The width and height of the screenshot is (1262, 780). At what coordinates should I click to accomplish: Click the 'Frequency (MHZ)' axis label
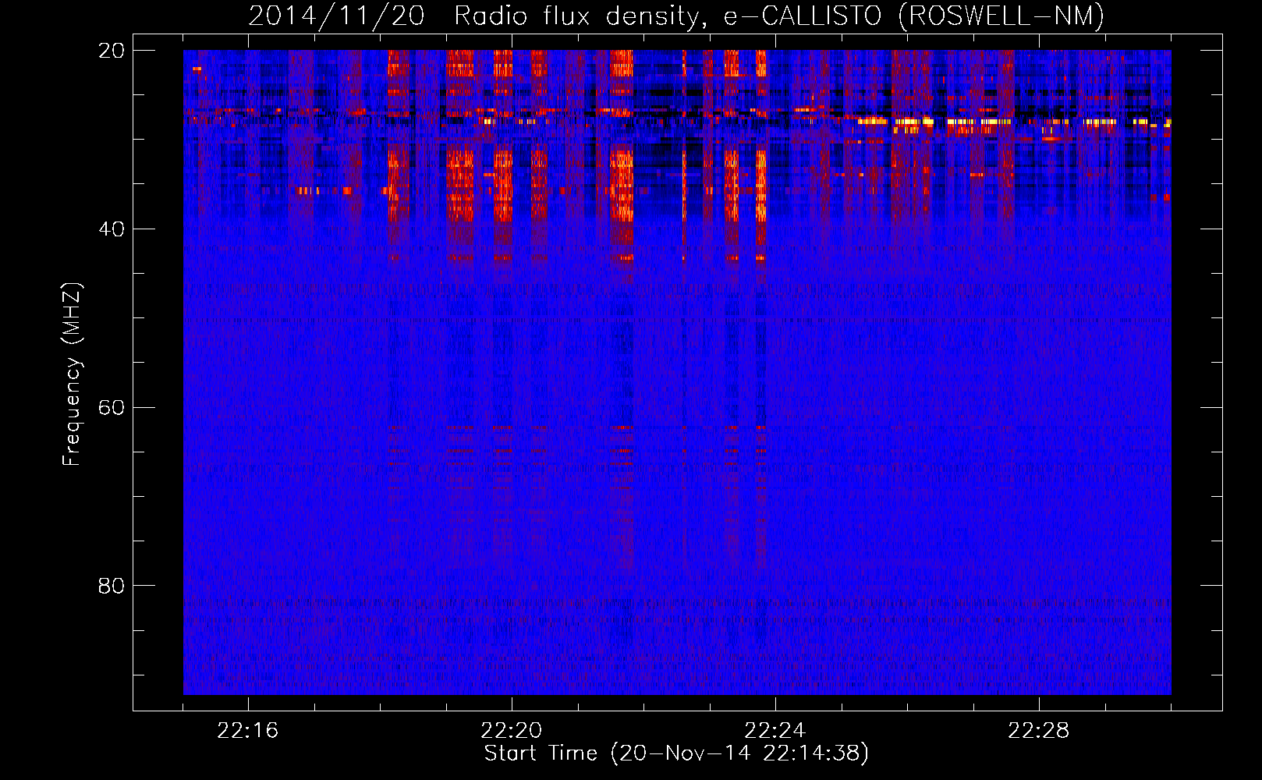(x=72, y=375)
